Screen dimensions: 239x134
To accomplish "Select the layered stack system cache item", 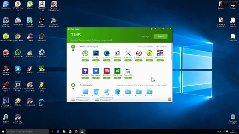I will (117, 92).
